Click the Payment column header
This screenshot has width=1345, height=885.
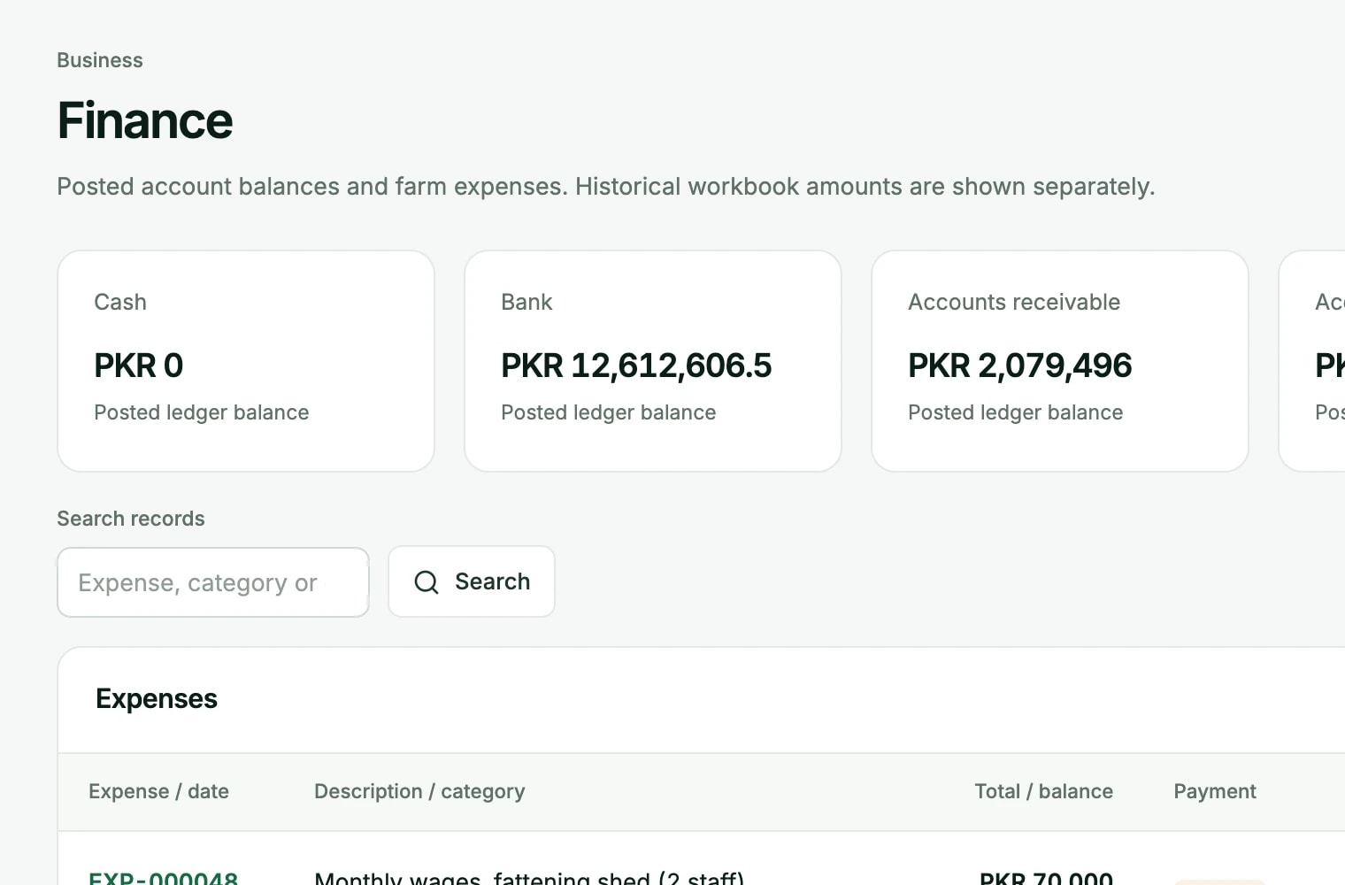click(x=1215, y=791)
